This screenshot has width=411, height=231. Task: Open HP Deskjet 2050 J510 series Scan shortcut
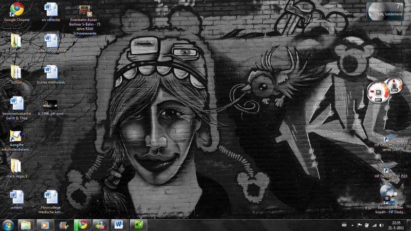point(391,142)
